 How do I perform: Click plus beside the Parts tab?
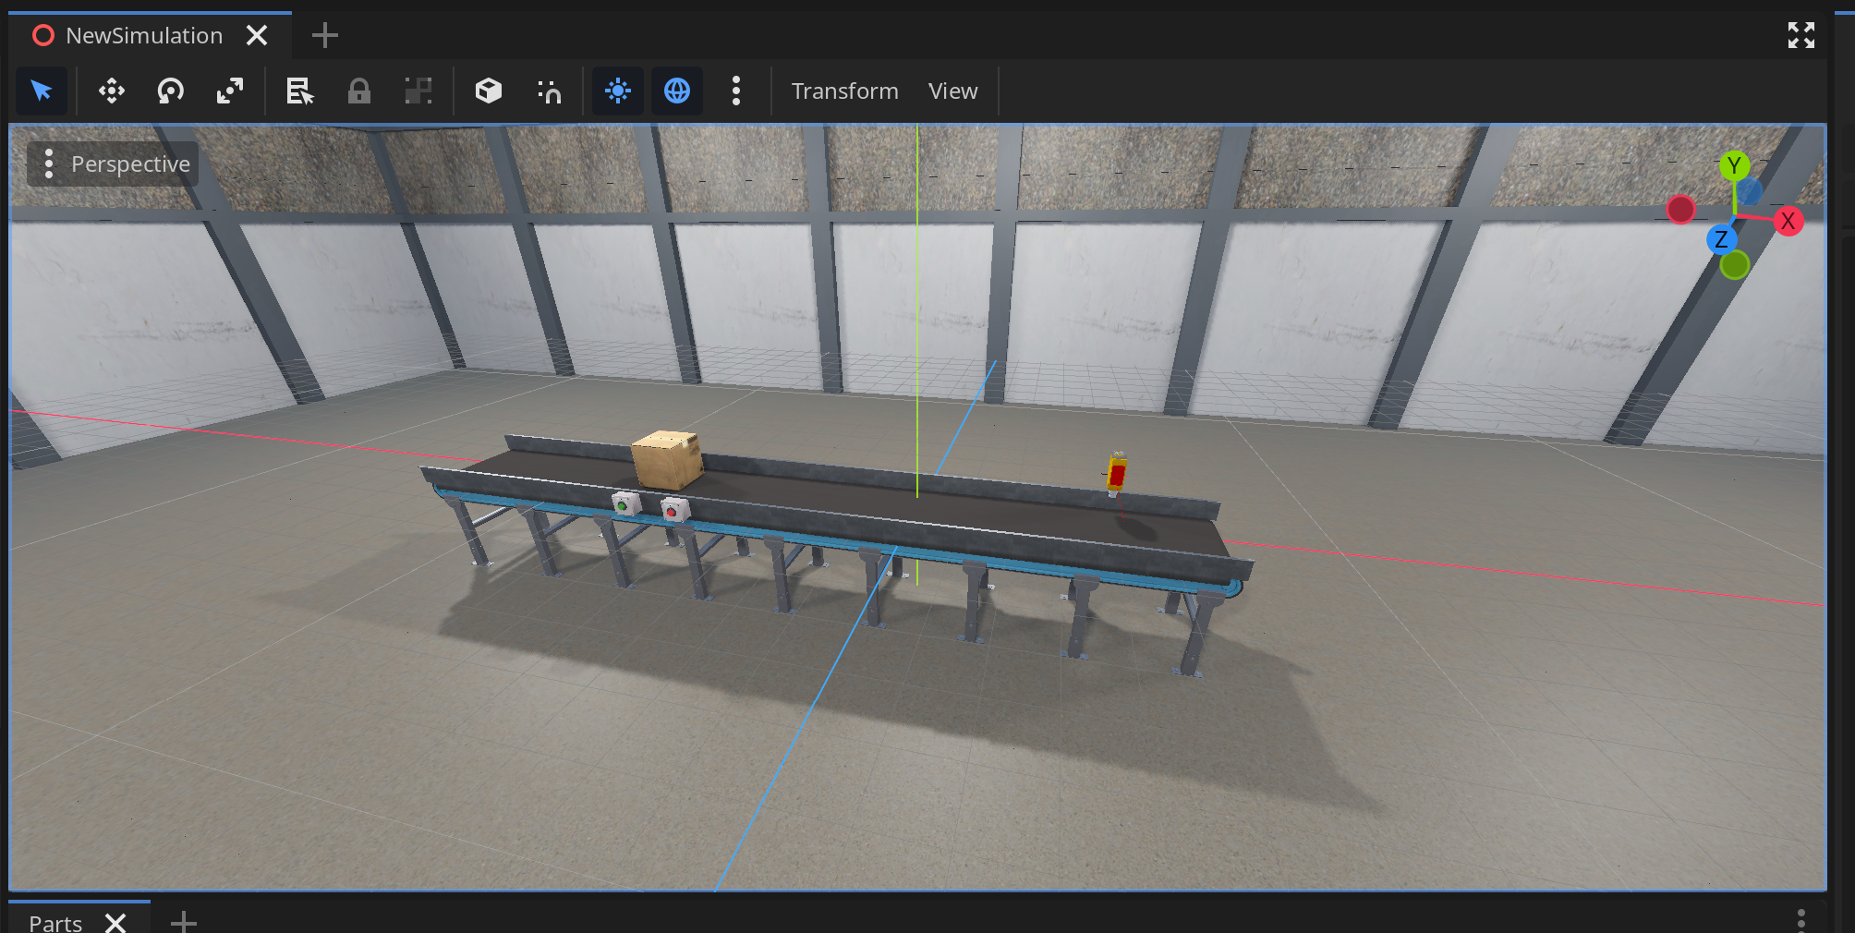[x=183, y=922]
